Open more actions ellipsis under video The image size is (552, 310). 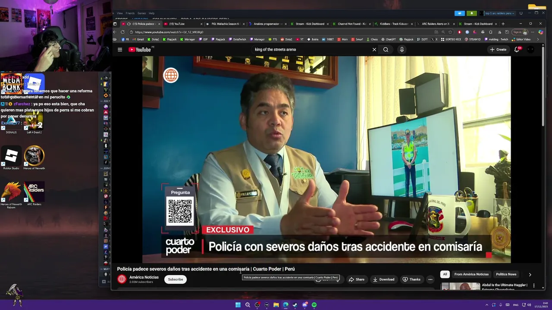click(430, 279)
